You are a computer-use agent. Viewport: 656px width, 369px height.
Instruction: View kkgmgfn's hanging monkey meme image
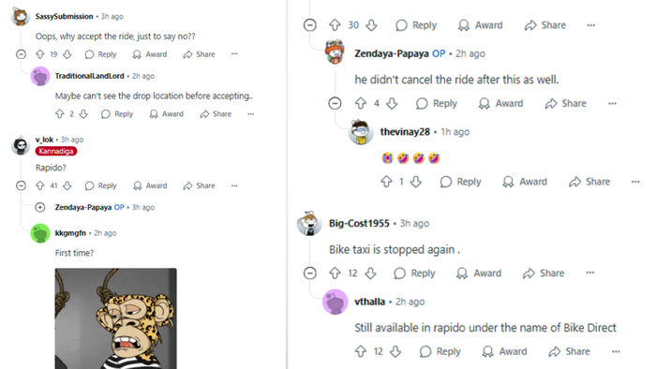pos(115,318)
